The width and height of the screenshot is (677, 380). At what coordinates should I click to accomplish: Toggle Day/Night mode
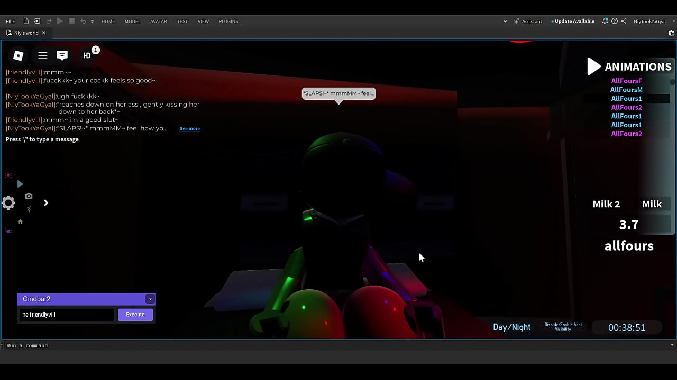click(x=511, y=327)
